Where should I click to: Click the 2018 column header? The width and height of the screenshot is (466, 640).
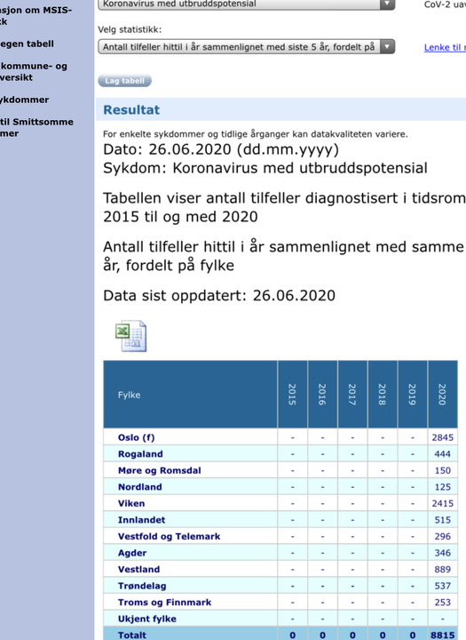pyautogui.click(x=383, y=395)
